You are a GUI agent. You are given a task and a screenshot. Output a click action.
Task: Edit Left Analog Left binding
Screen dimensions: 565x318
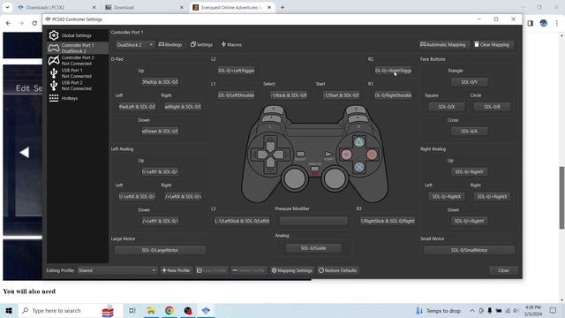coord(137,196)
